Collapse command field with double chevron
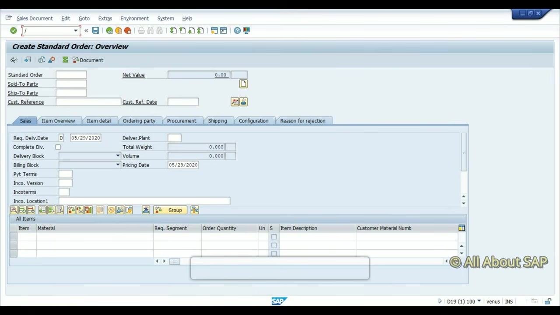The image size is (560, 315). coord(86,31)
